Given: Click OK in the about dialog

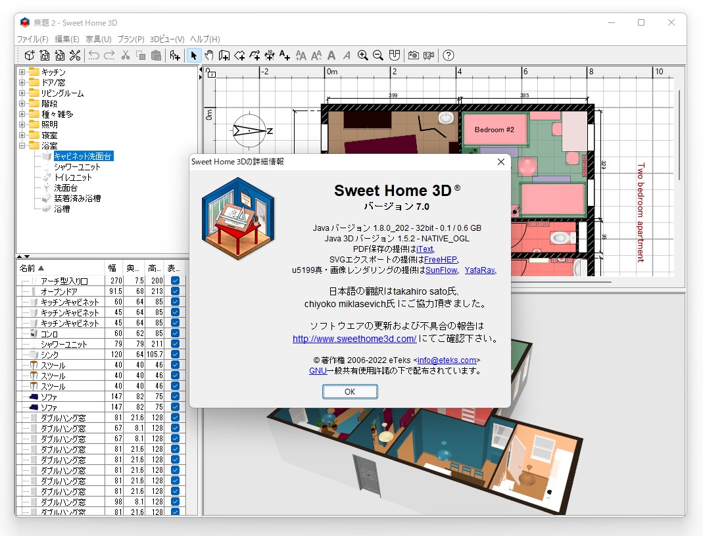Looking at the screenshot, I should [x=350, y=391].
